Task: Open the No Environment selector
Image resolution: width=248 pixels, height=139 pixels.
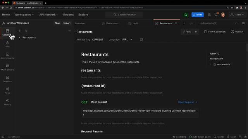Action: point(218,23)
